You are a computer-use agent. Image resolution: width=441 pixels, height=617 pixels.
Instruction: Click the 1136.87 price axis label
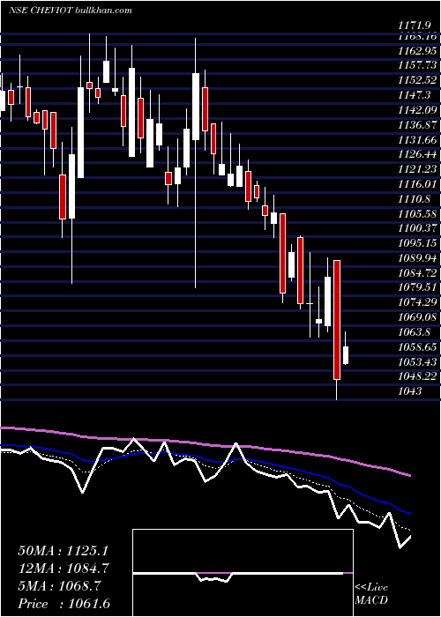[x=417, y=125]
